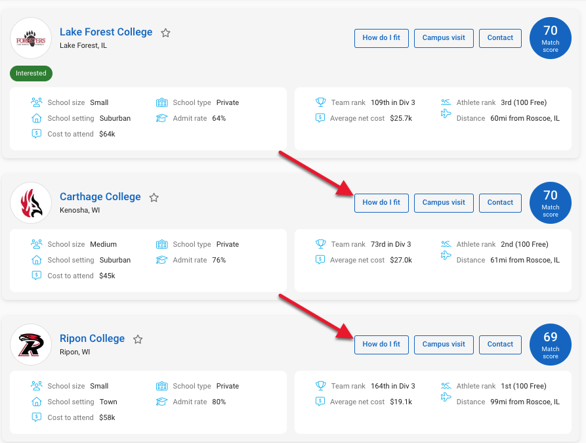Screen dimensions: 586x443
Task: Open Carthage College 70 match score badge
Action: coord(550,203)
